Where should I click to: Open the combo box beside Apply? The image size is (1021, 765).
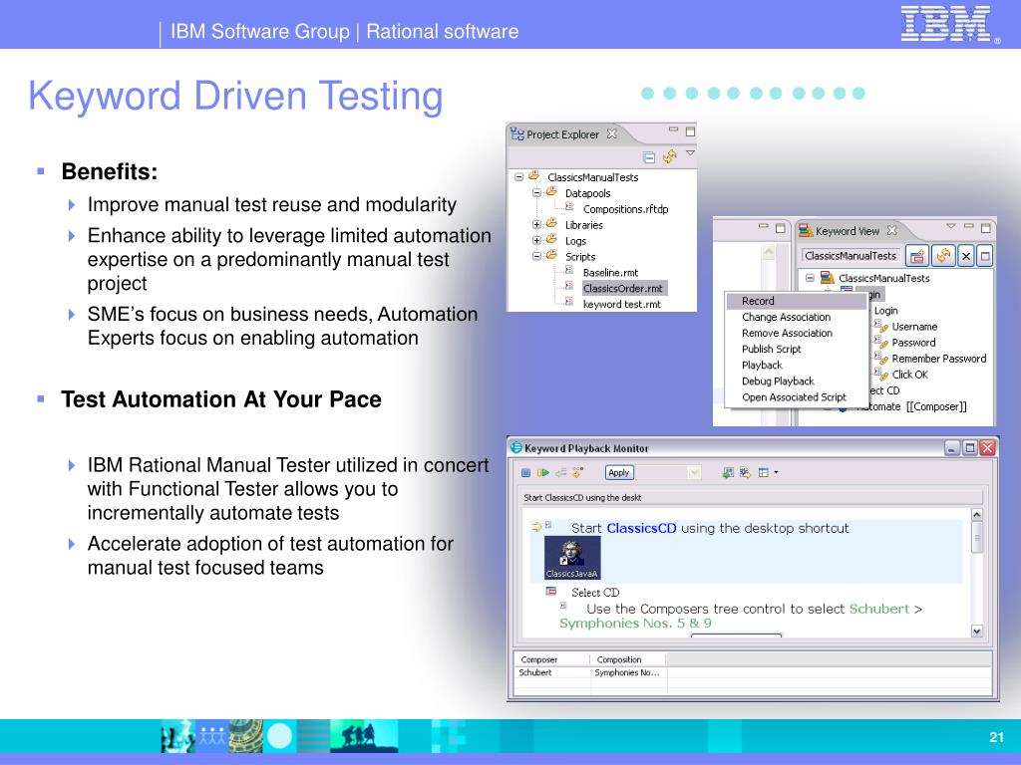click(x=694, y=473)
